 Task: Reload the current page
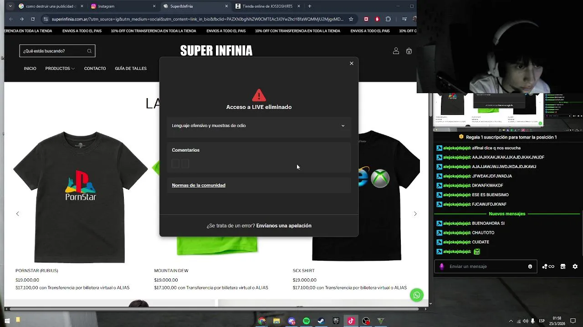[x=33, y=19]
